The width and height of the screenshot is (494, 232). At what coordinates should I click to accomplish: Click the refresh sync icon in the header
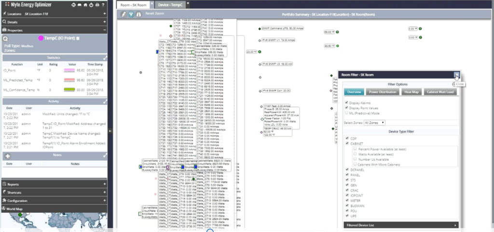74,5
